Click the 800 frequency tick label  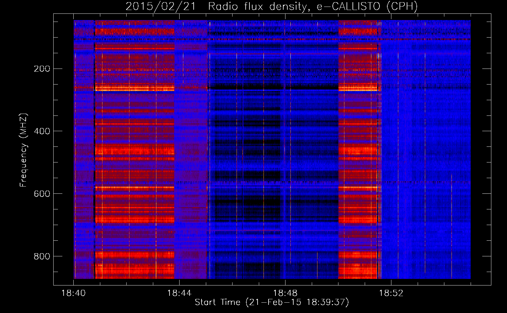42,256
